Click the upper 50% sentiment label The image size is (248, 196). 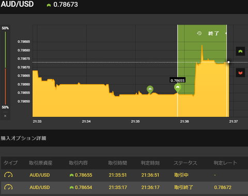point(5,28)
